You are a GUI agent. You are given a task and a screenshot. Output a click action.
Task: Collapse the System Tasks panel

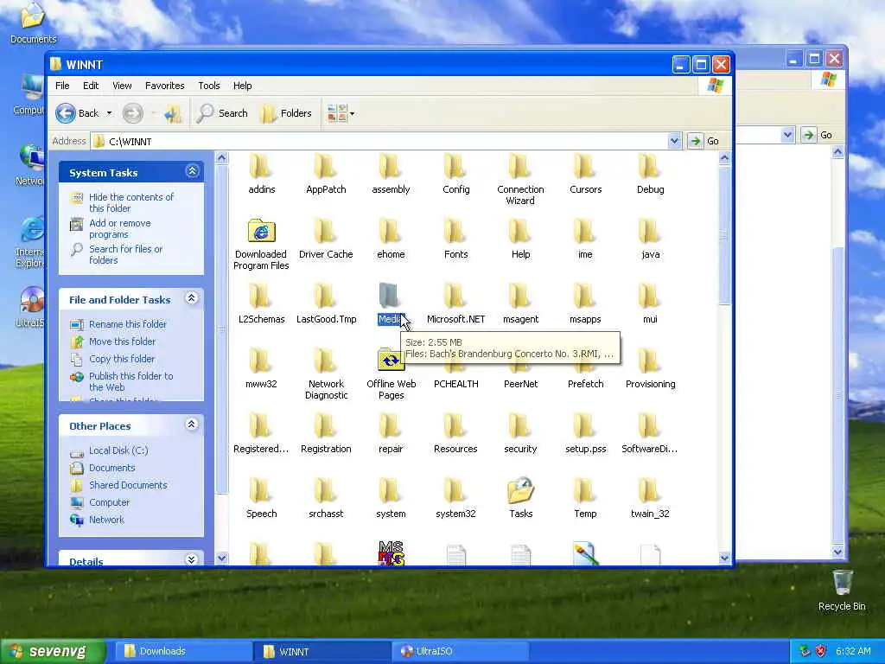pos(192,172)
